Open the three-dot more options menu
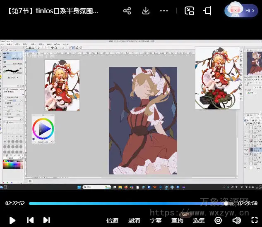Viewport: 262px width, 227px height. tap(164, 11)
